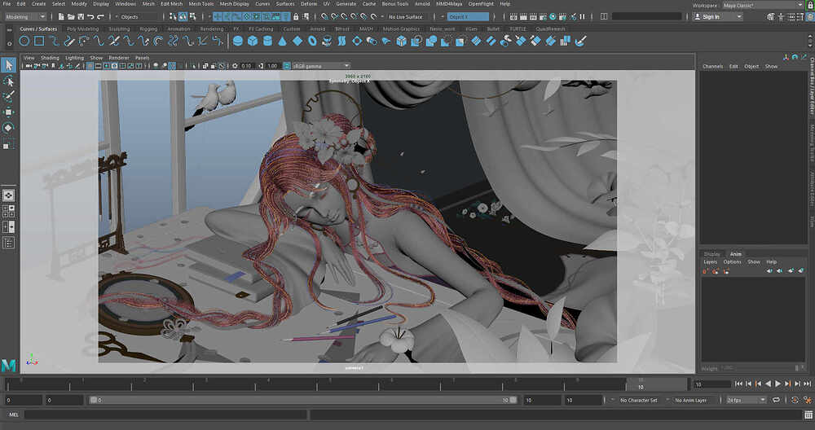This screenshot has height=430, width=815.
Task: Switch to the Poly Modeling shelf tab
Action: (x=82, y=29)
